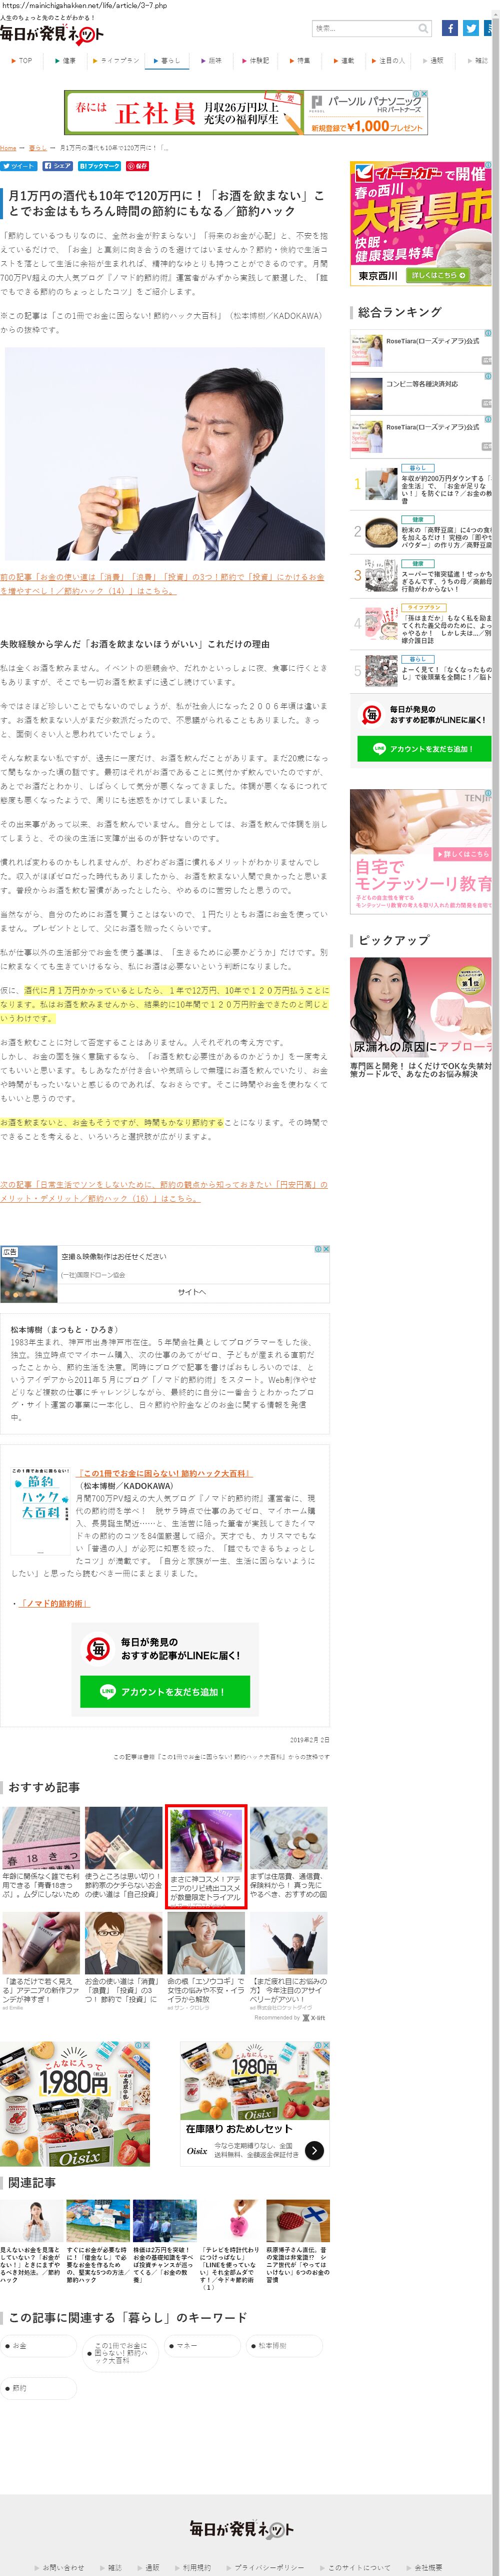This screenshot has height=2576, width=500.
Task: Open the 体験記 navigation item
Action: click(x=256, y=61)
